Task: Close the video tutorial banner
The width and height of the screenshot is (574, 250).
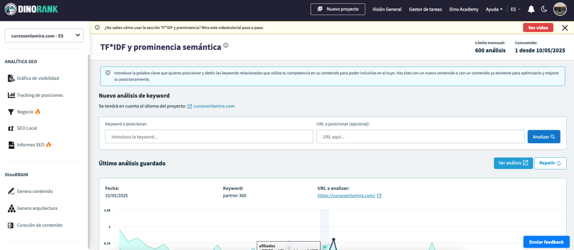Action: 564,27
